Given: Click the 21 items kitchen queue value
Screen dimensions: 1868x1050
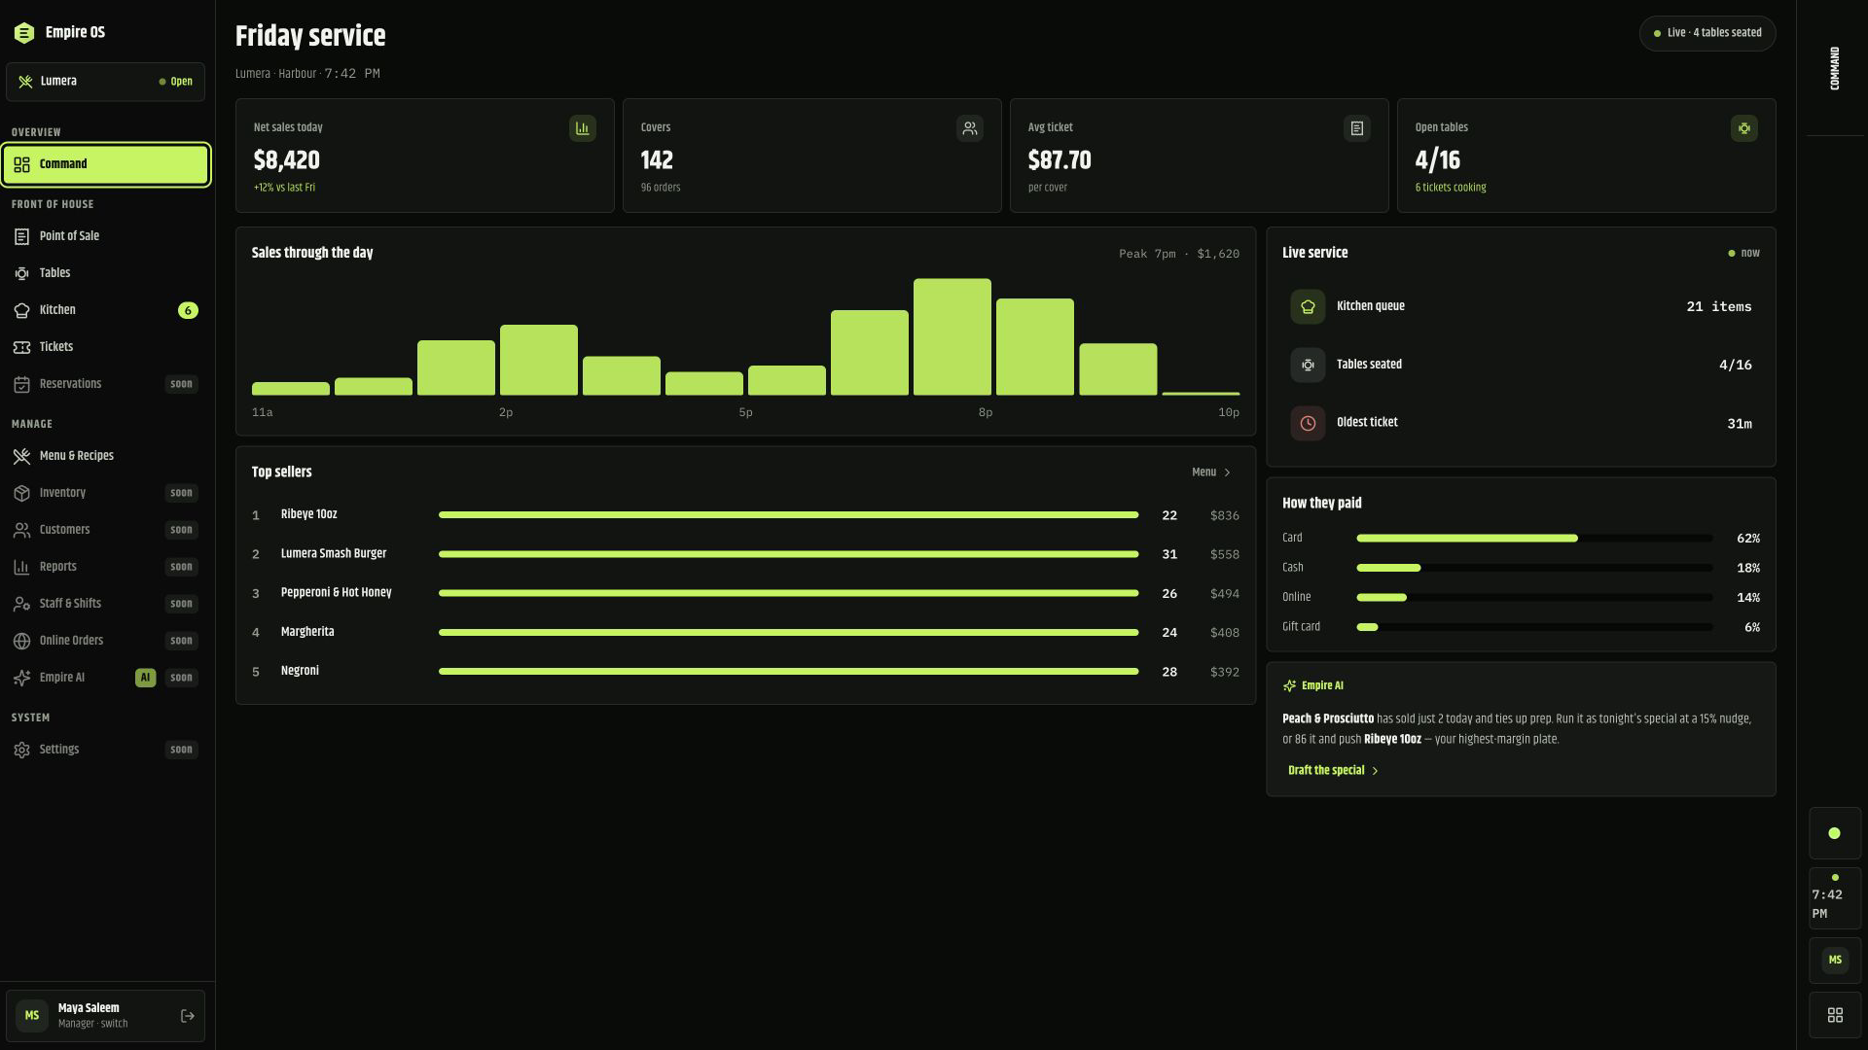Looking at the screenshot, I should point(1719,307).
